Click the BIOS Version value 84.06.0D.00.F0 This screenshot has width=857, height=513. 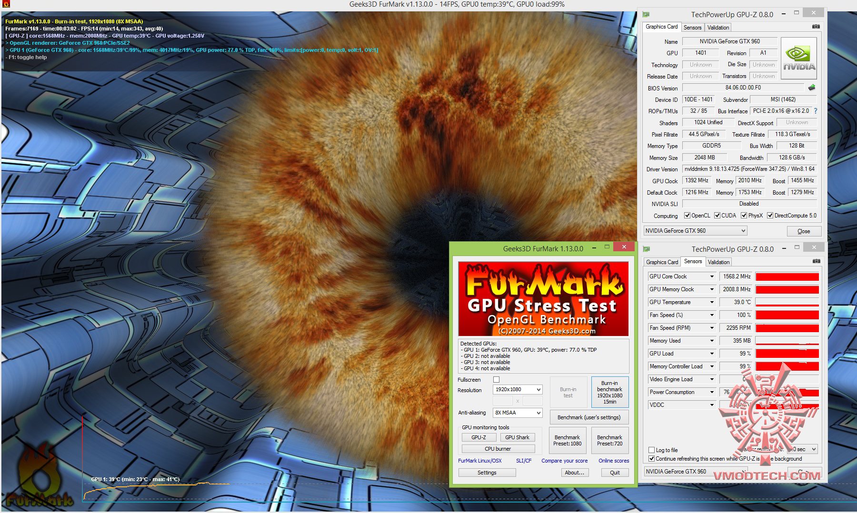pos(743,88)
